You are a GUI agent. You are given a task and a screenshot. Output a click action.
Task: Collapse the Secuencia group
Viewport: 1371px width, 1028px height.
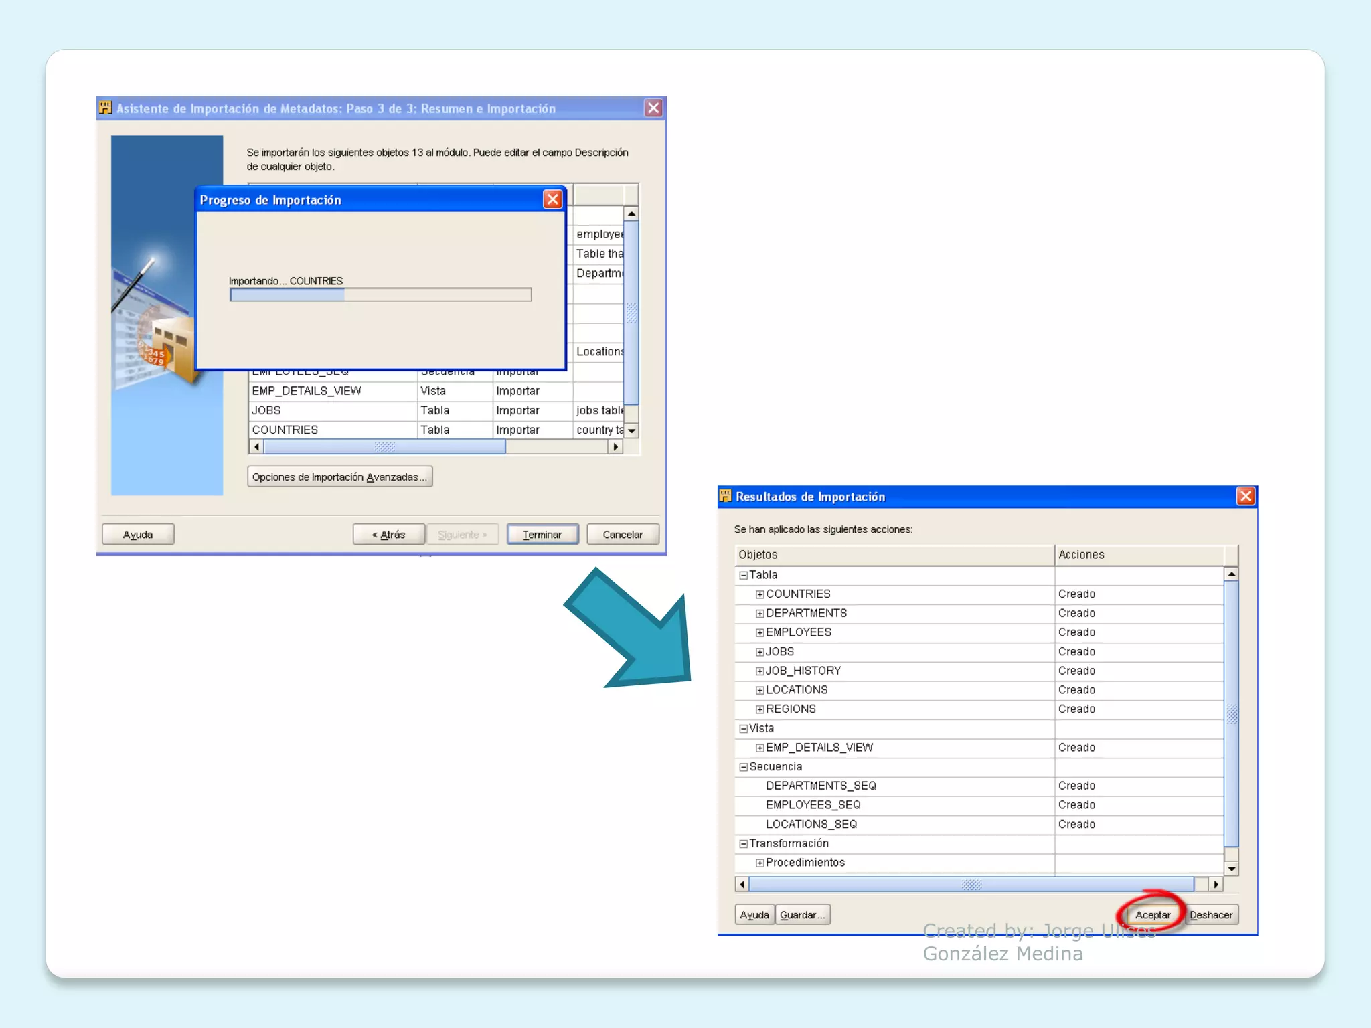pyautogui.click(x=743, y=767)
